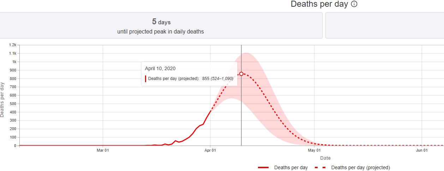Click the "Jun 01" x-axis label
The height and width of the screenshot is (171, 444).
[x=422, y=151]
